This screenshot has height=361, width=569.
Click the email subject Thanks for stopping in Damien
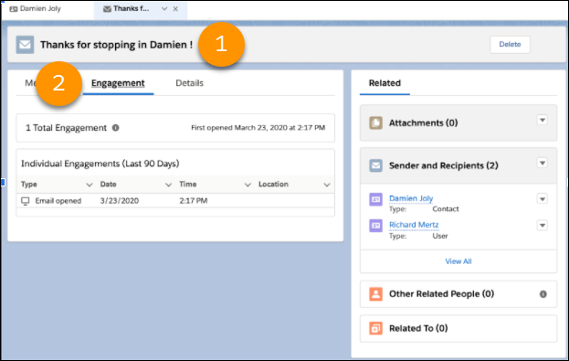click(117, 45)
